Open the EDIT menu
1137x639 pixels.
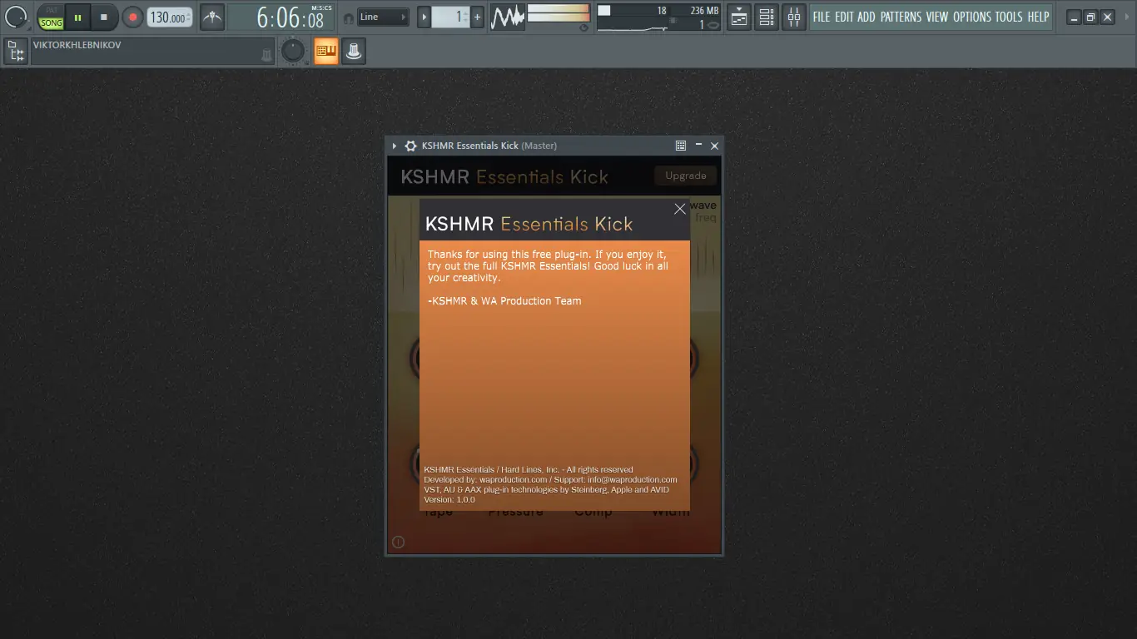tap(844, 17)
